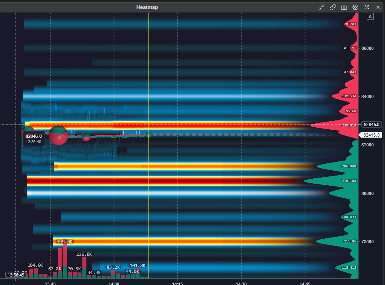Click the Heatmap panel title

pos(147,7)
